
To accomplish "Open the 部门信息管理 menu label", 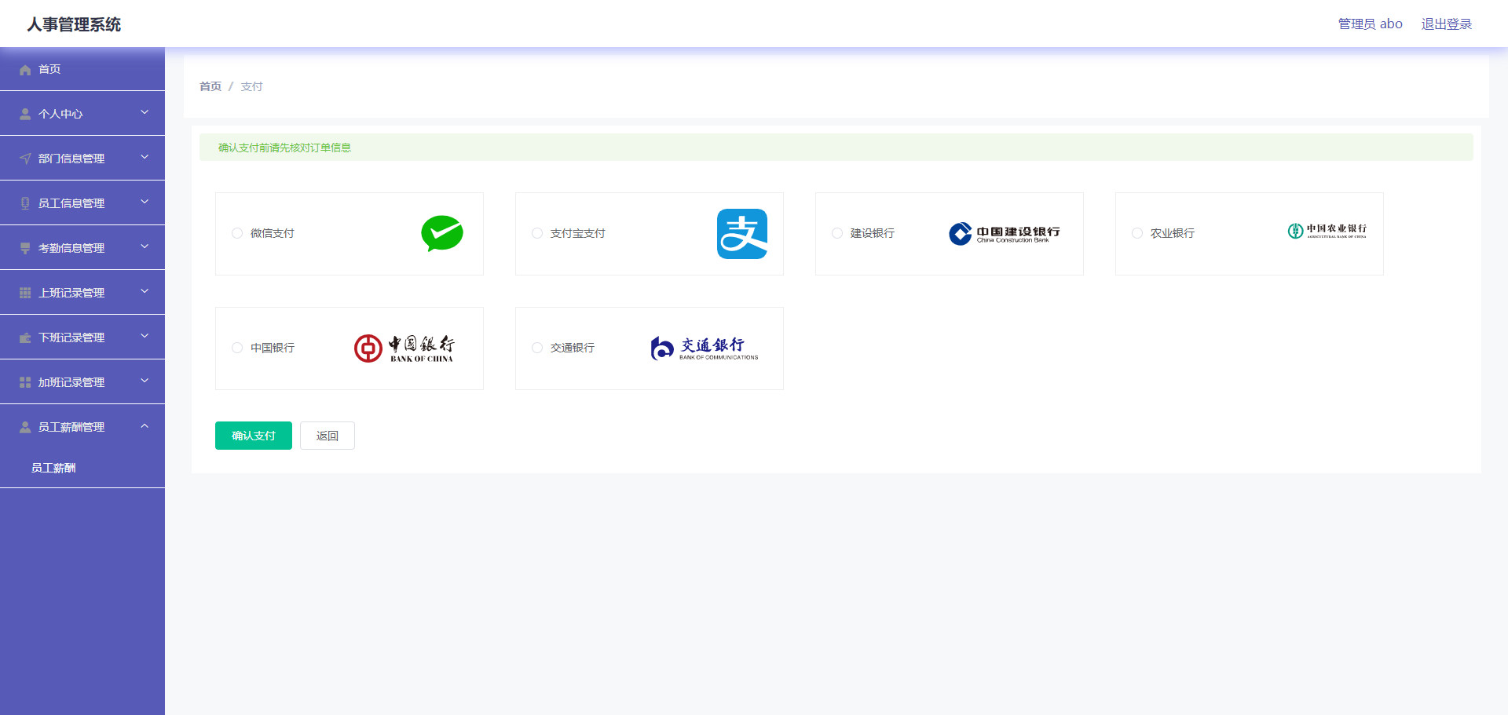I will pos(71,159).
